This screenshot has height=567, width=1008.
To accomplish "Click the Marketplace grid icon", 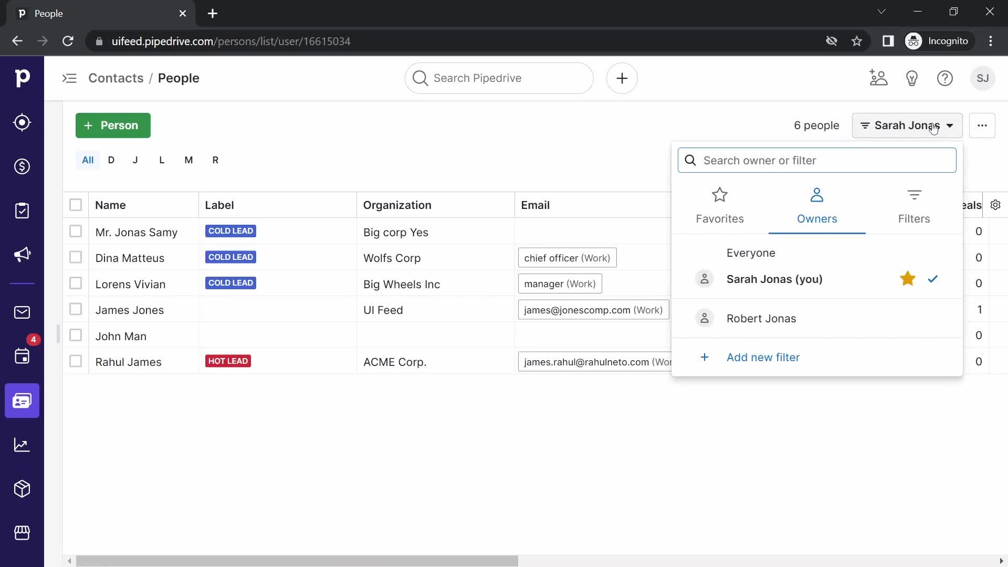I will pyautogui.click(x=22, y=533).
